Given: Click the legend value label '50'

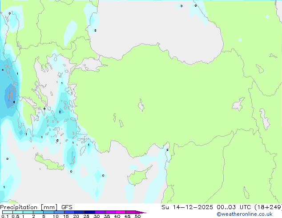Looking at the screenshot, I should 138,216.
